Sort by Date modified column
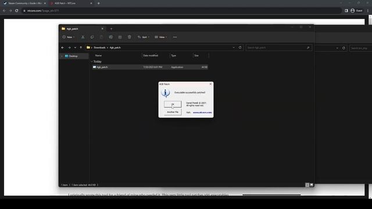Image resolution: width=372 pixels, height=209 pixels. (151, 56)
